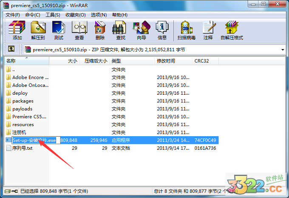Viewport: 289px width, 198px height.
Task: Open the 命令(C) menu
Action: tap(33, 15)
